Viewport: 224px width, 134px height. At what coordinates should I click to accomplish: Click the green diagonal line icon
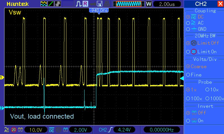tap(51, 4)
